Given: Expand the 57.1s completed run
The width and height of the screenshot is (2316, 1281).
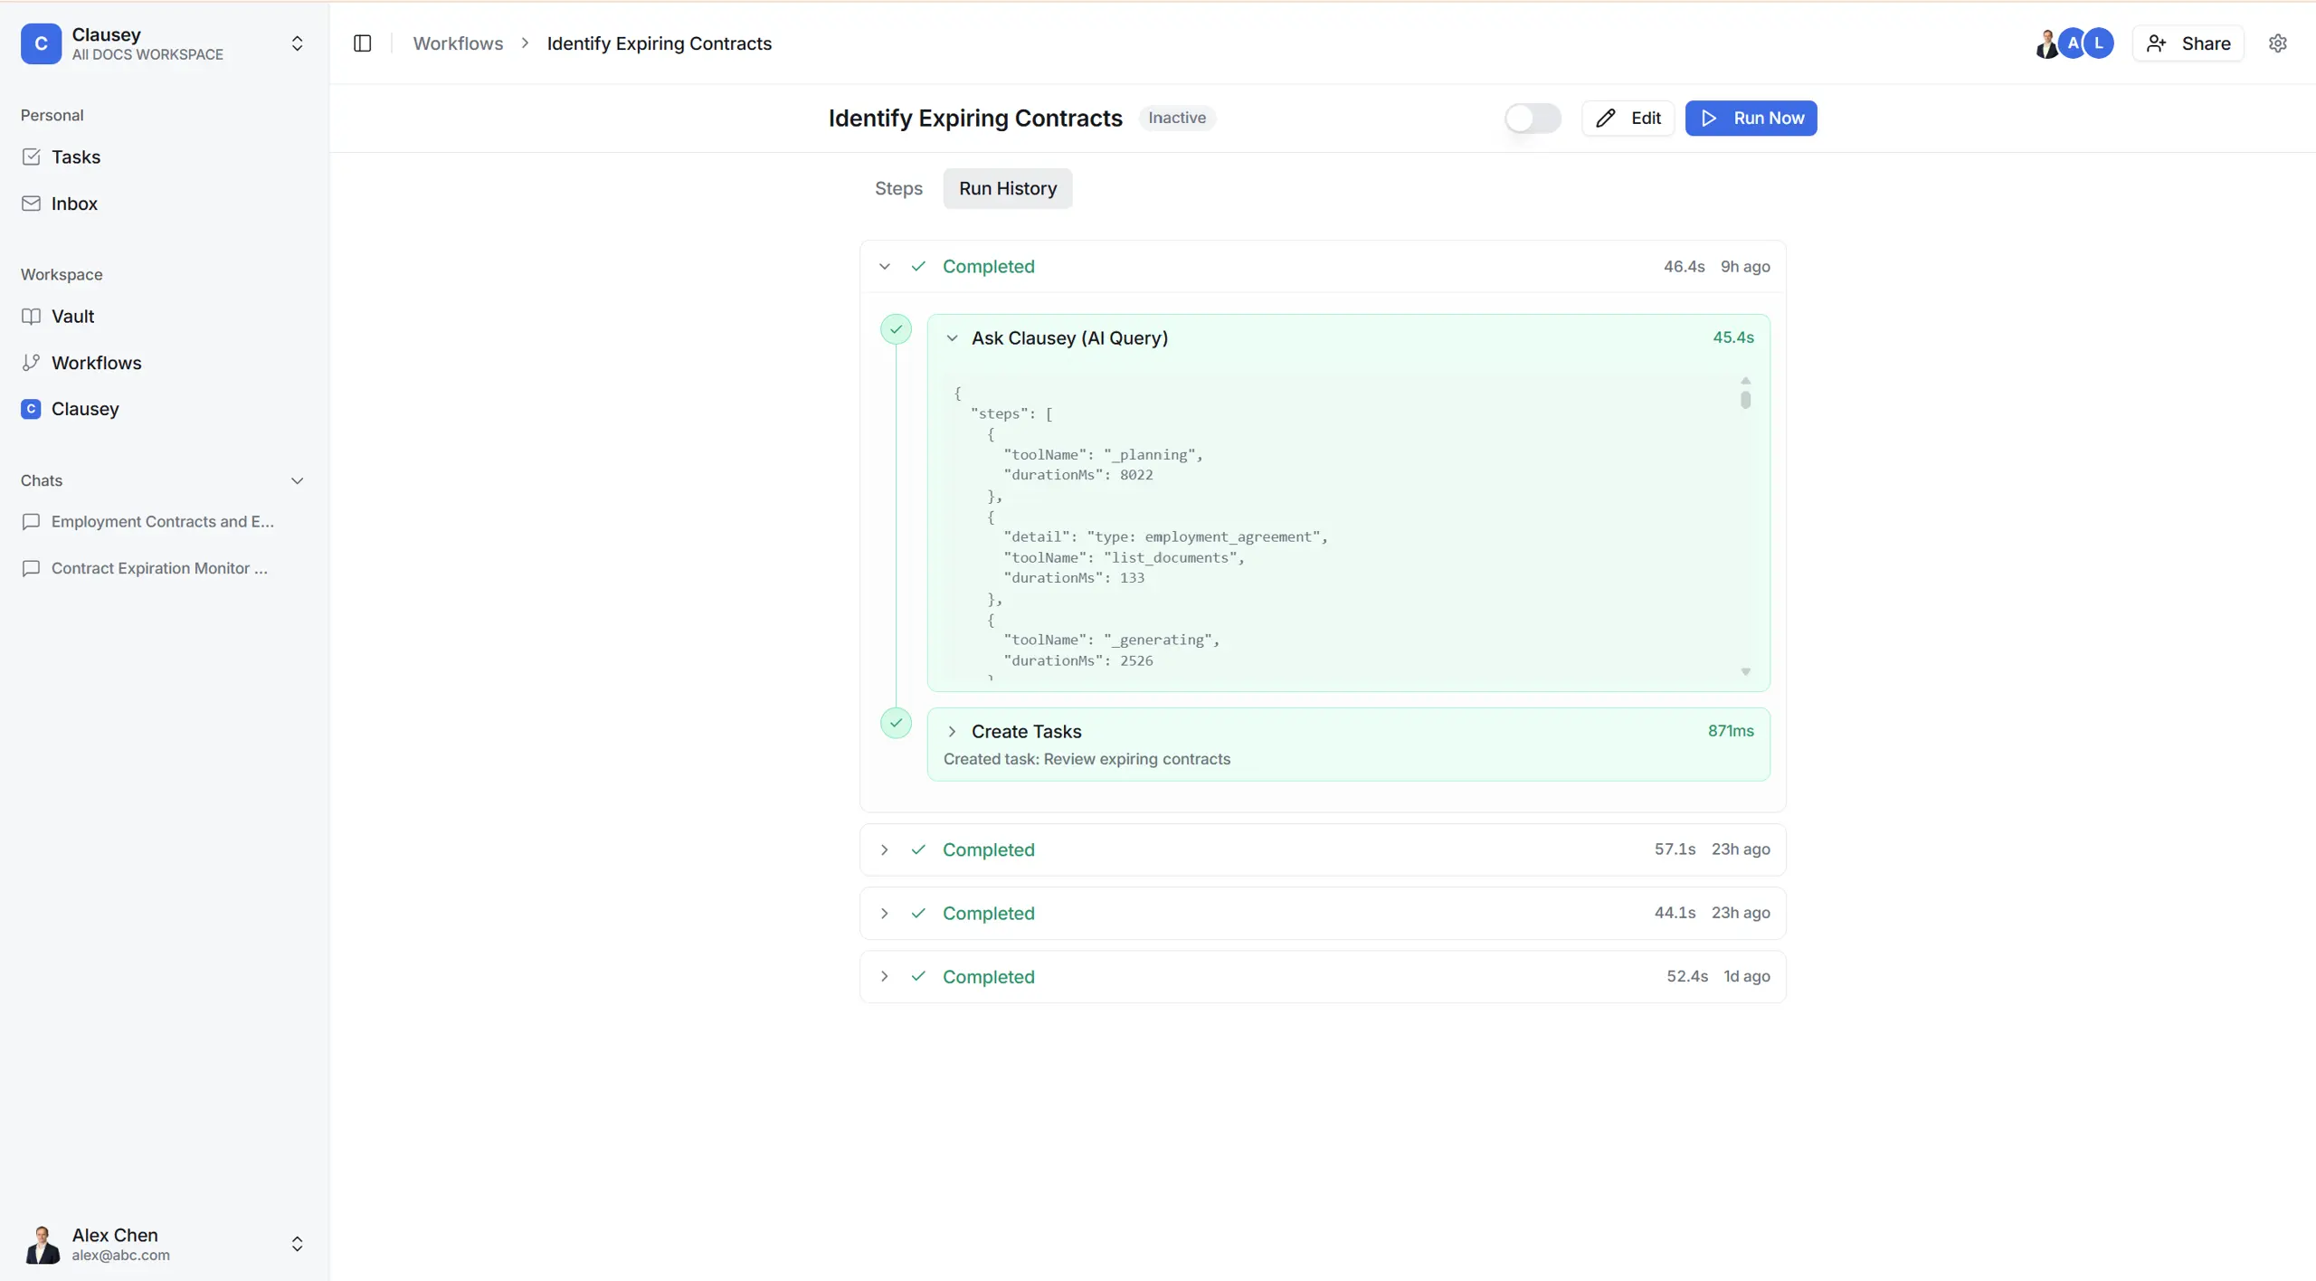Looking at the screenshot, I should (884, 849).
